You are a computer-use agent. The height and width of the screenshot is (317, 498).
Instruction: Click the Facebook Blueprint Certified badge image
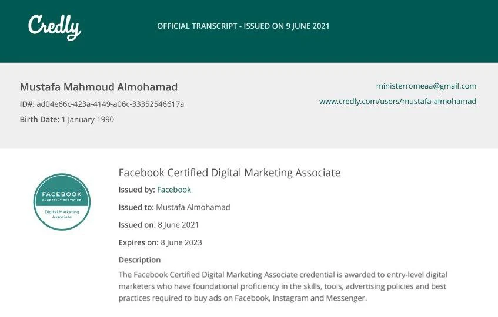(62, 201)
